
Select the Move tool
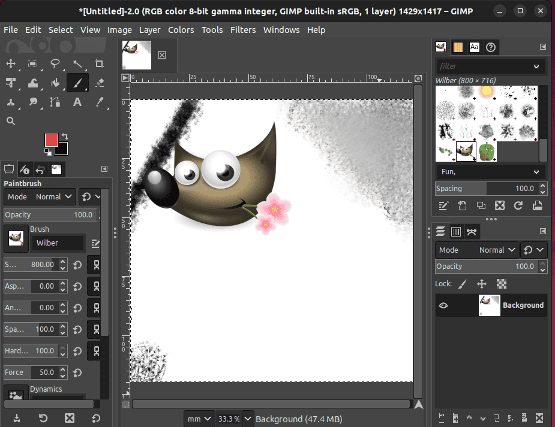[x=10, y=63]
